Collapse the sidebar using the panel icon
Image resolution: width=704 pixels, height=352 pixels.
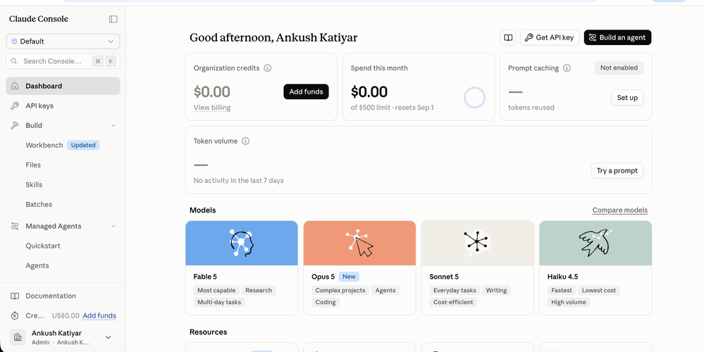pos(113,19)
